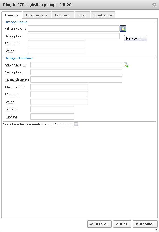Tick Désactiver les paramètres complémentaires checkbox
The height and width of the screenshot is (232, 159).
[x=76, y=124]
